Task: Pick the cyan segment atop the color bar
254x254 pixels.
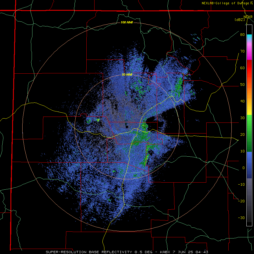Action: coord(249,37)
